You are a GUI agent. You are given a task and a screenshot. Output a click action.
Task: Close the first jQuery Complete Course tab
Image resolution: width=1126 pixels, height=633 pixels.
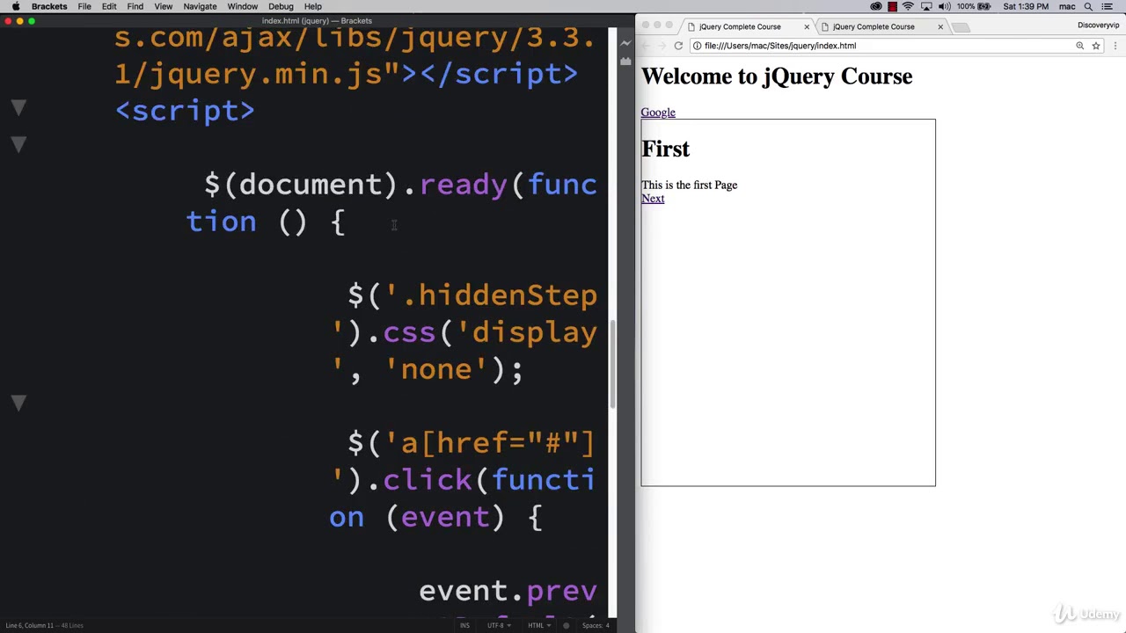click(x=807, y=26)
